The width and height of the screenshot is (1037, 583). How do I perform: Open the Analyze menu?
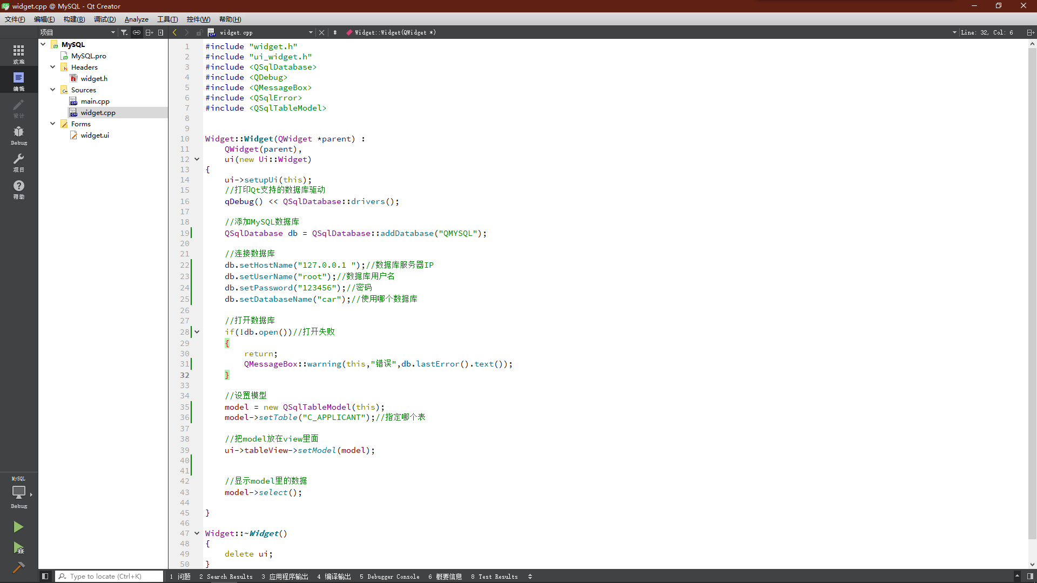coord(137,19)
